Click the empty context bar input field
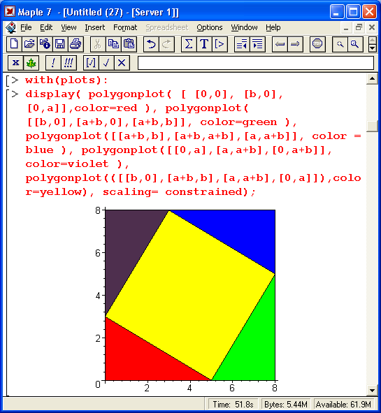381x413 pixels. [256, 63]
